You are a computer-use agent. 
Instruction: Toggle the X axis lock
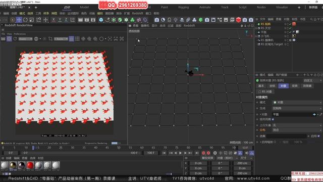(53, 20)
